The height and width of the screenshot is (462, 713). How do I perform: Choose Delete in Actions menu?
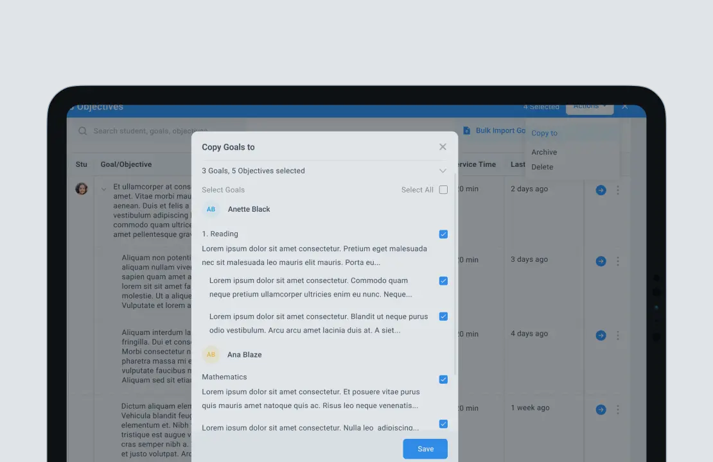542,167
